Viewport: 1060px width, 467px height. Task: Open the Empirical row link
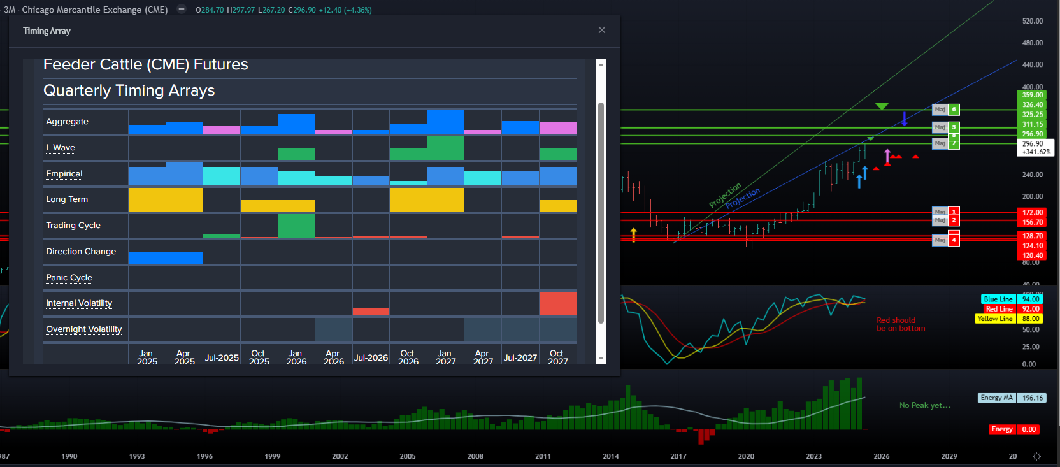point(64,174)
